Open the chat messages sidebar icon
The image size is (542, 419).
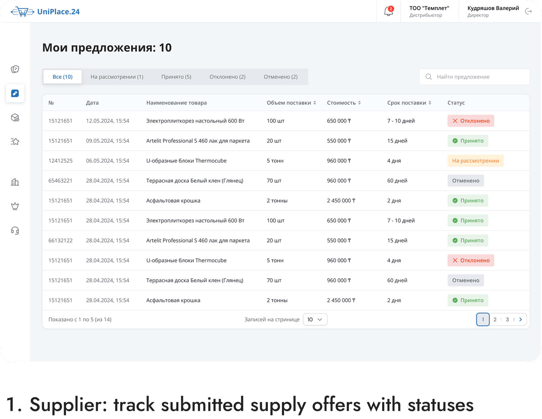(15, 69)
